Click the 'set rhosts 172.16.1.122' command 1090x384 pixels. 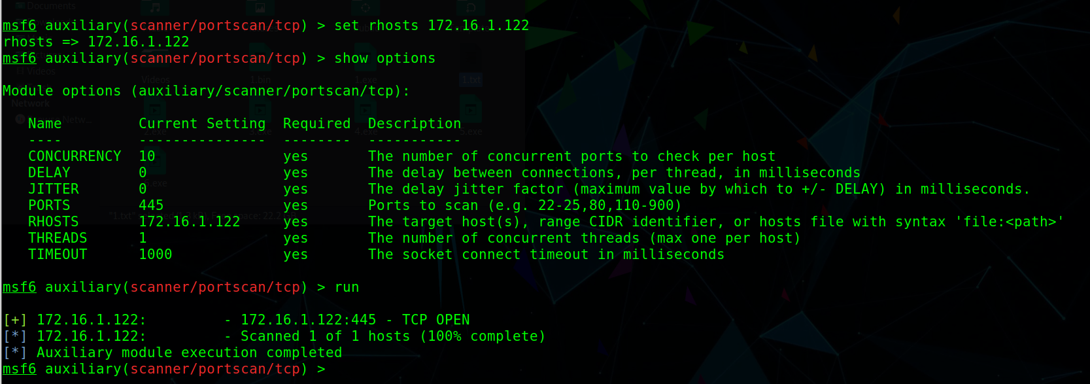click(x=432, y=26)
